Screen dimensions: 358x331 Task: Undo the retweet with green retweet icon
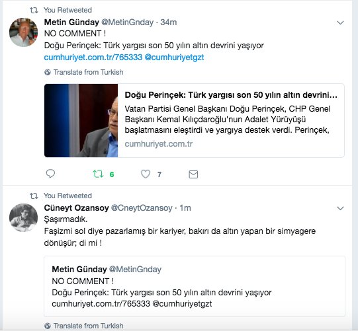coord(98,174)
